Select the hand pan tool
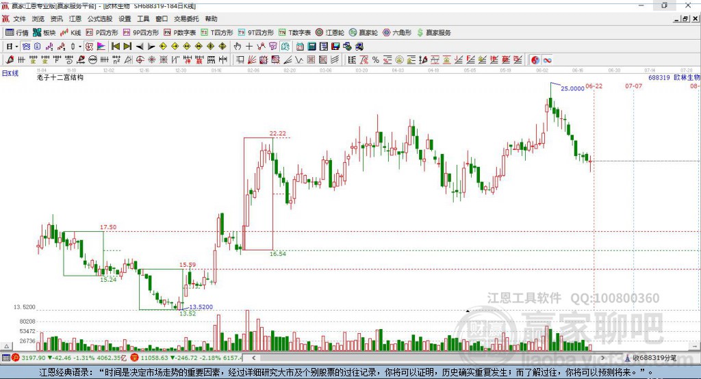Viewport: 701px width, 379px height. [238, 46]
